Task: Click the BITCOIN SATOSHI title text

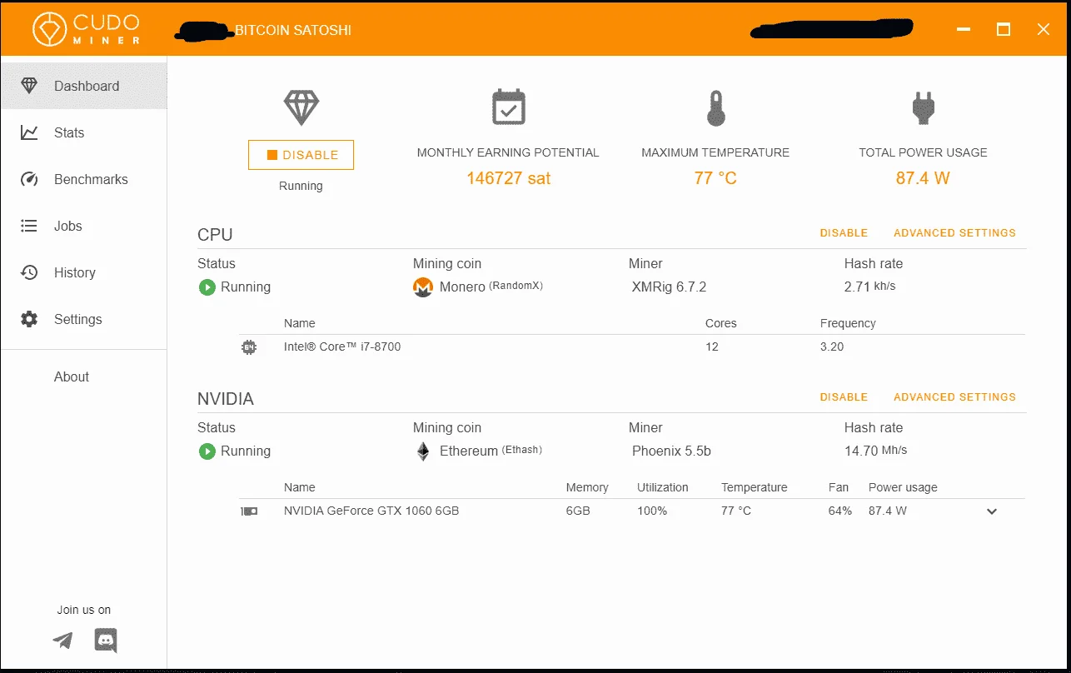Action: click(293, 30)
